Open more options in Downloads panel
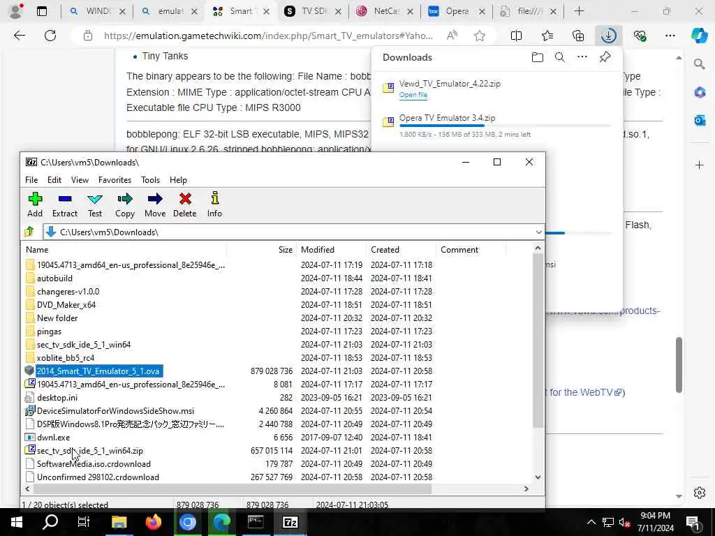This screenshot has width=715, height=536. (582, 57)
